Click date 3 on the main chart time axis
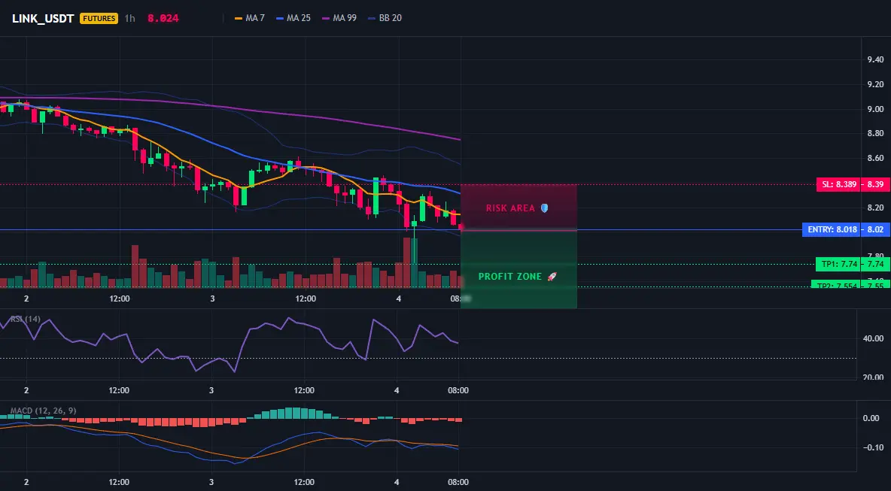This screenshot has height=491, width=891. coord(212,299)
